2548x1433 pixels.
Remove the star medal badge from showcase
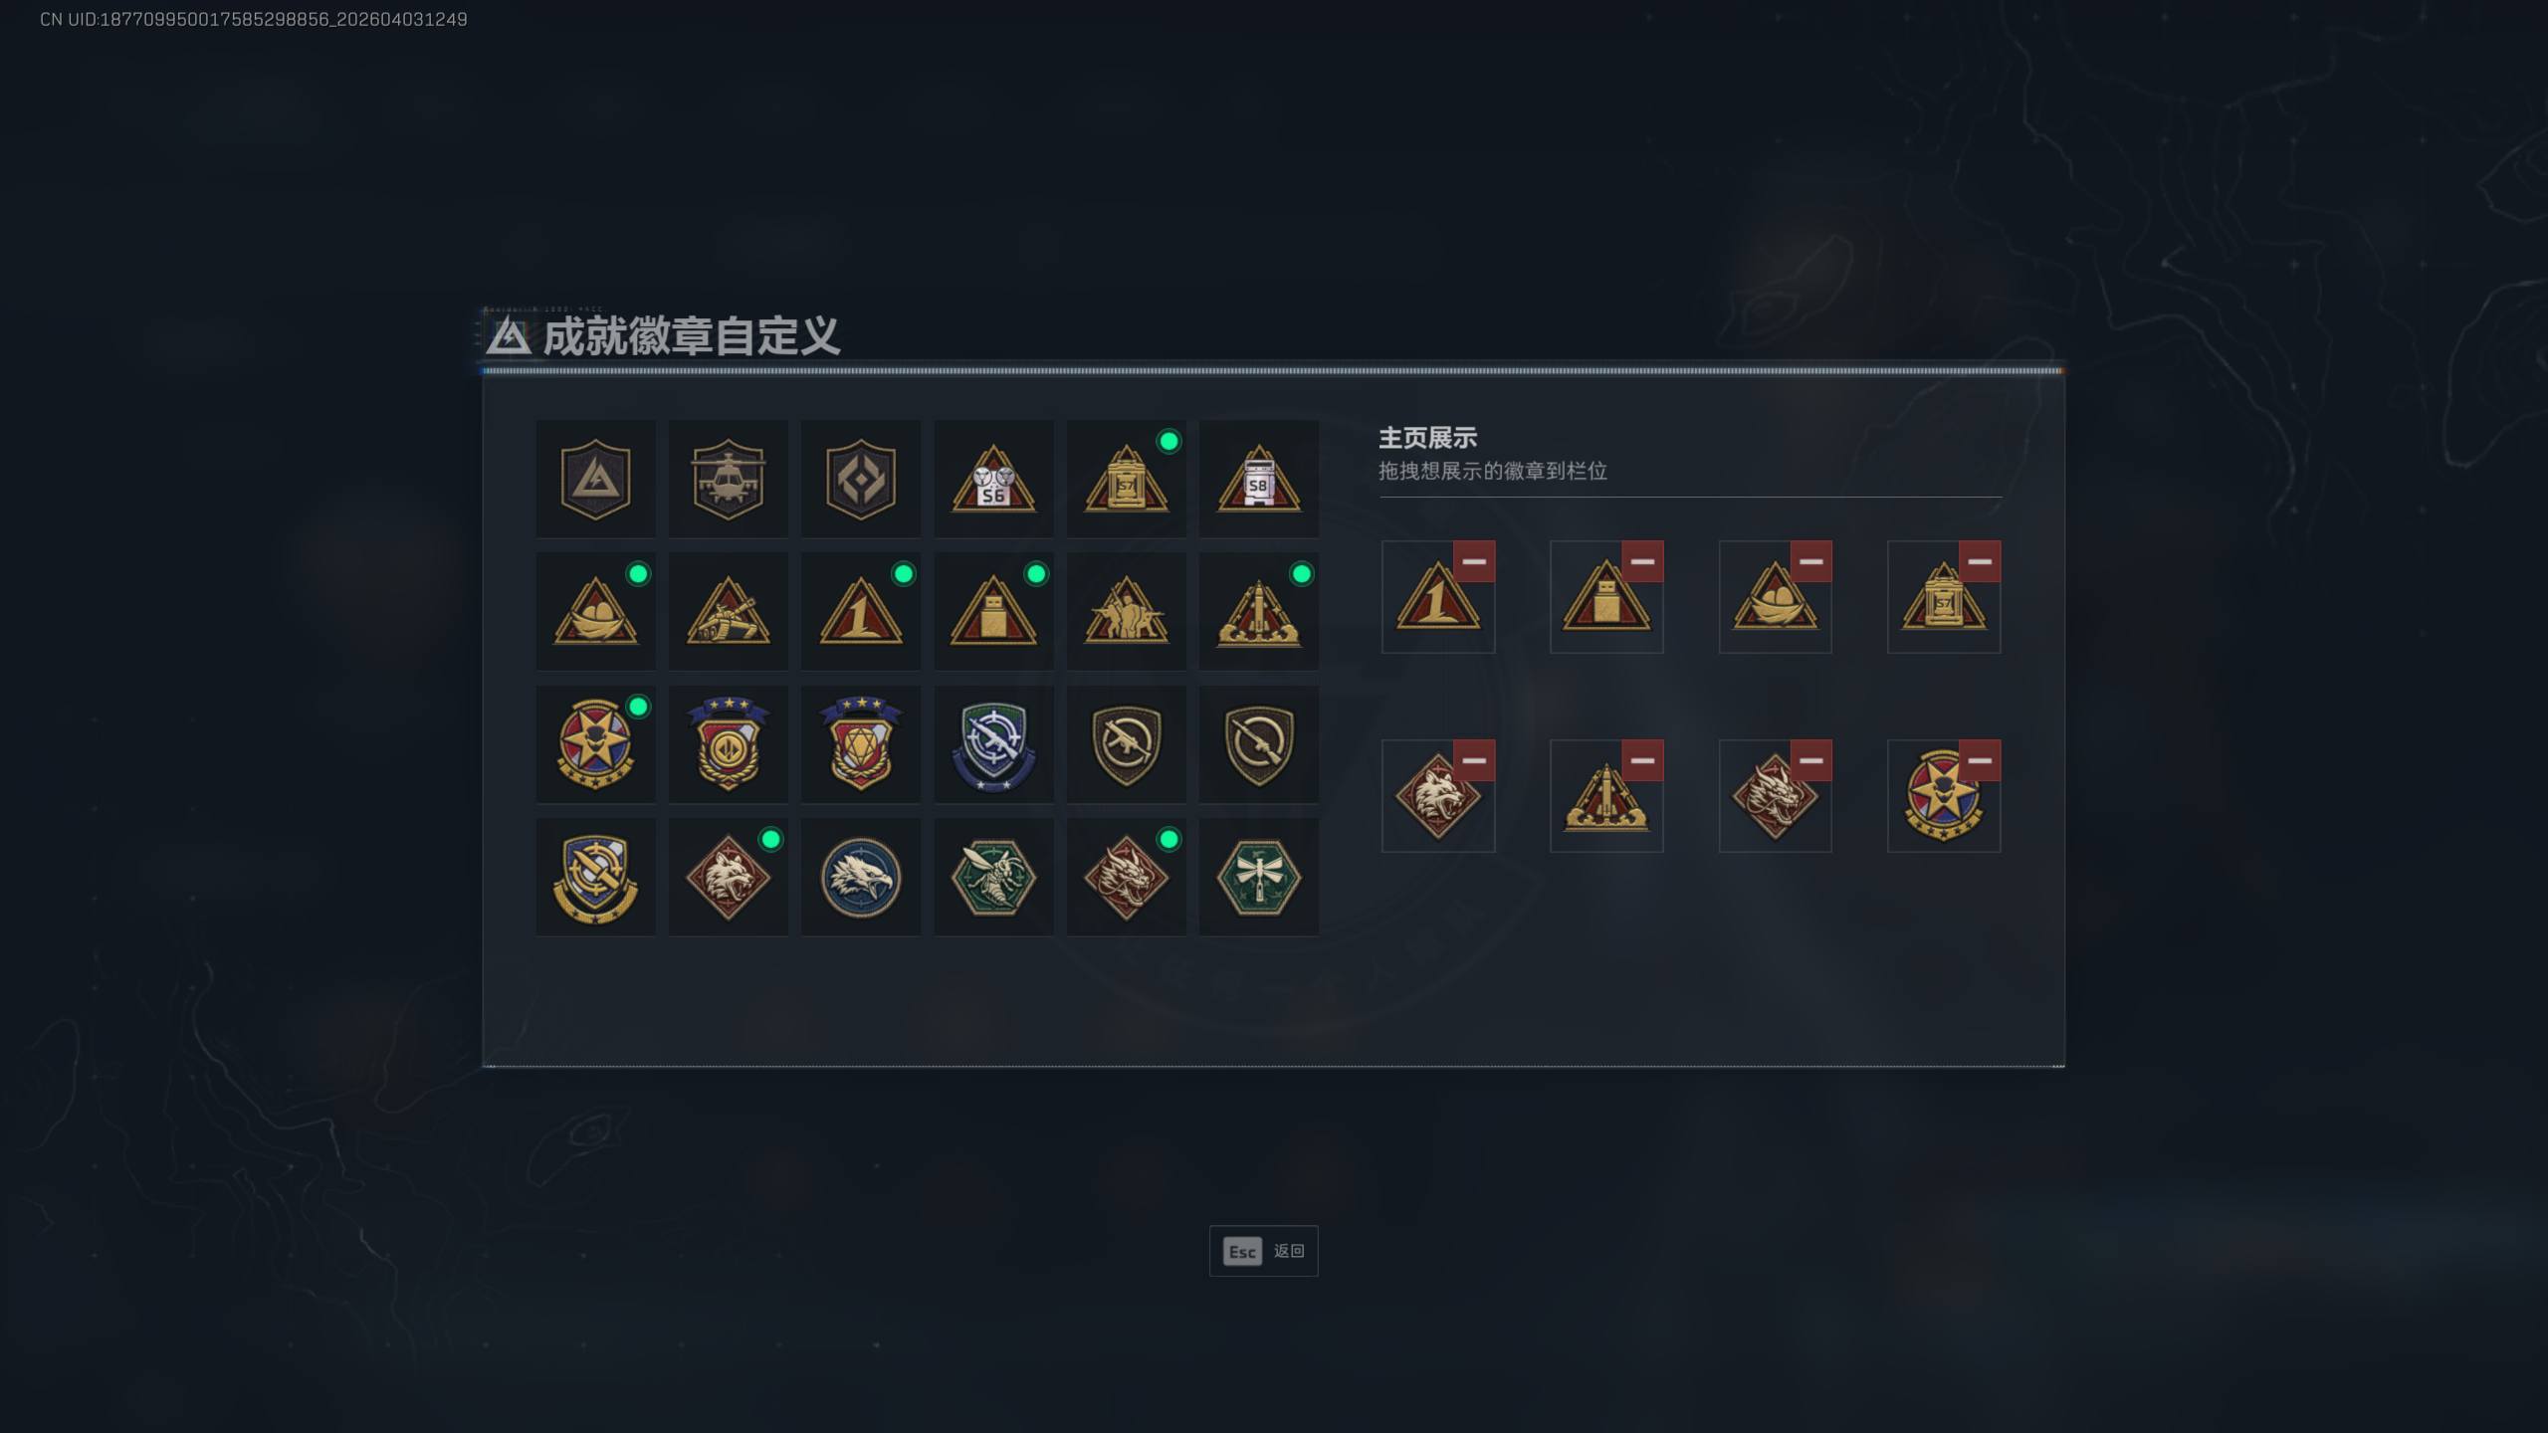[x=1980, y=760]
